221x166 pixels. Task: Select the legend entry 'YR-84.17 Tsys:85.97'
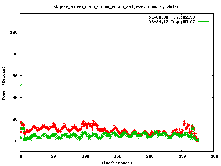(x=172, y=22)
